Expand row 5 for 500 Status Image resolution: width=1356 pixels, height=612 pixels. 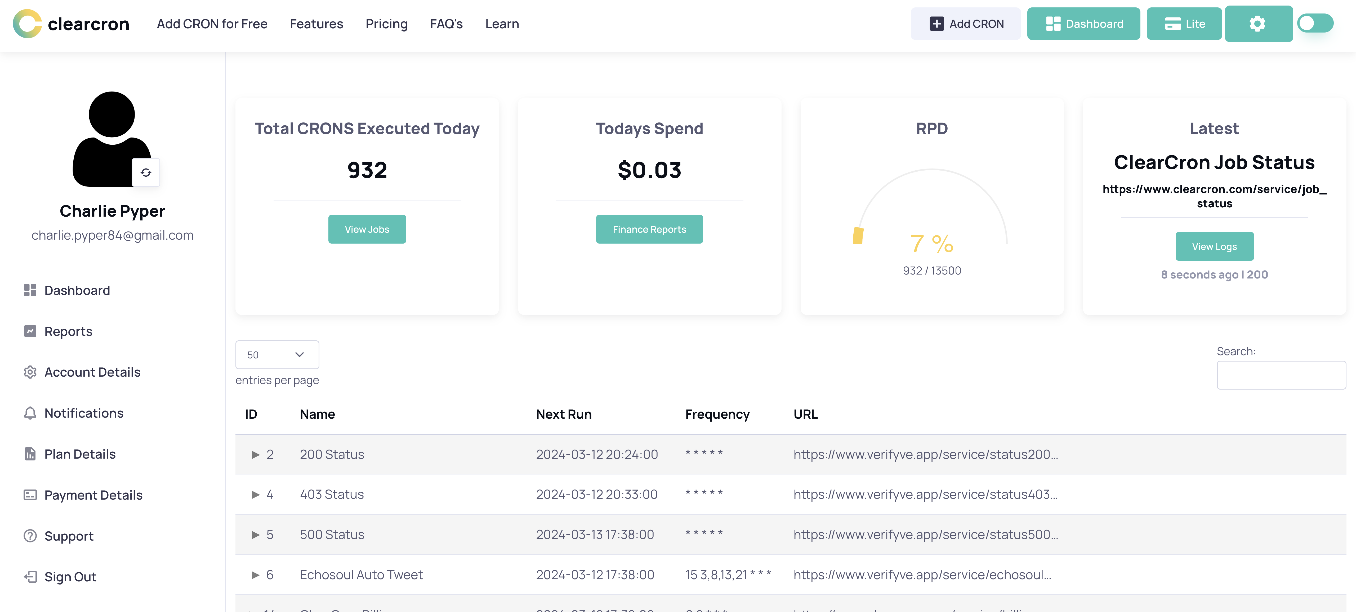pyautogui.click(x=256, y=535)
